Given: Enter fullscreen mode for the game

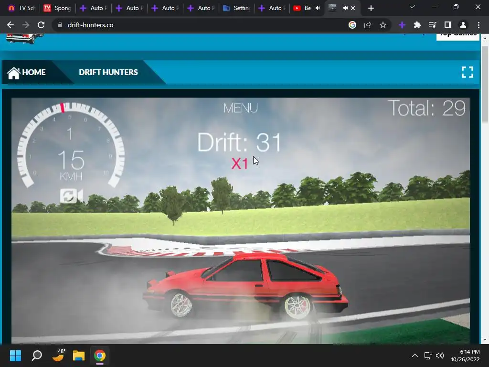Looking at the screenshot, I should (467, 72).
